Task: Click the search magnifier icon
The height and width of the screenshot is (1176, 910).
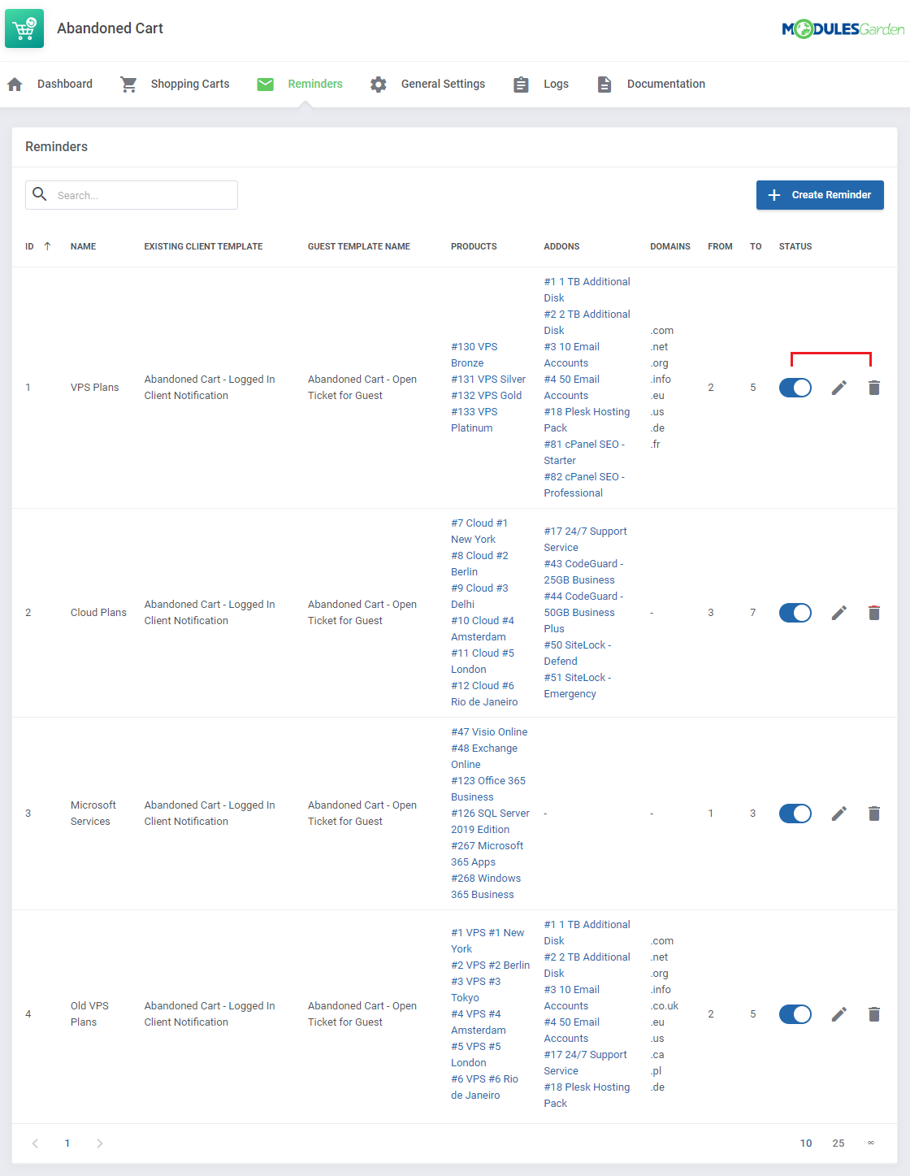Action: pyautogui.click(x=39, y=194)
